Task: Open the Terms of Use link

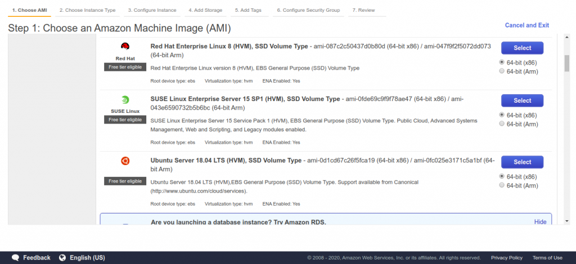Action: tap(547, 257)
